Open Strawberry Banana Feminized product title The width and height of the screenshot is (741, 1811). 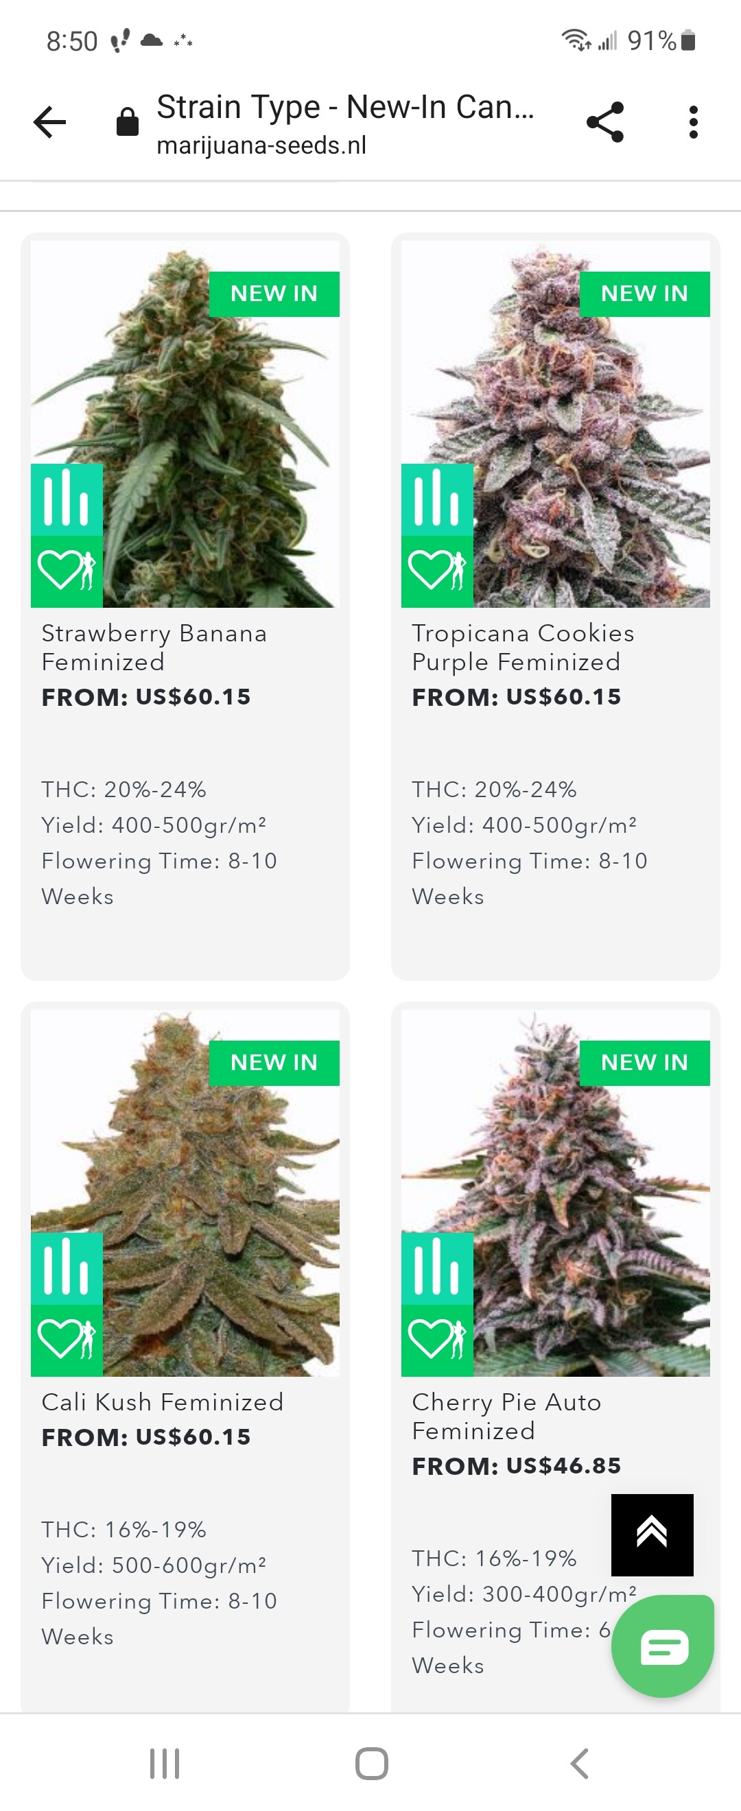154,648
